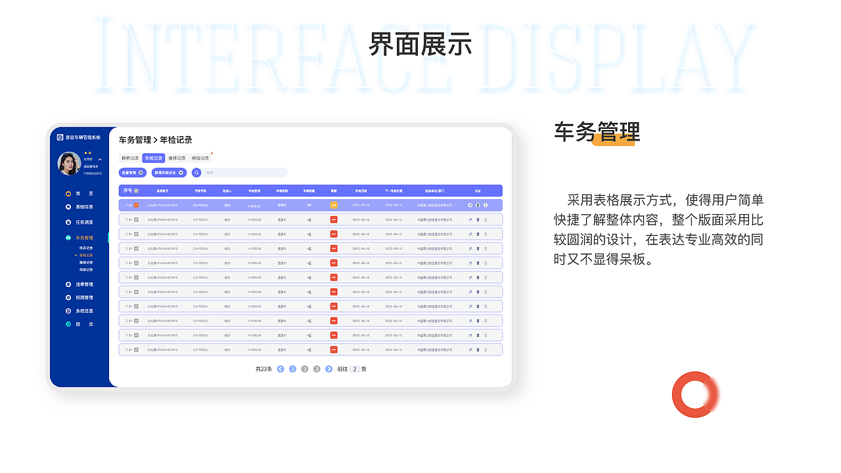
Task: Open 基础信息 via its sidebar icon
Action: pos(68,206)
